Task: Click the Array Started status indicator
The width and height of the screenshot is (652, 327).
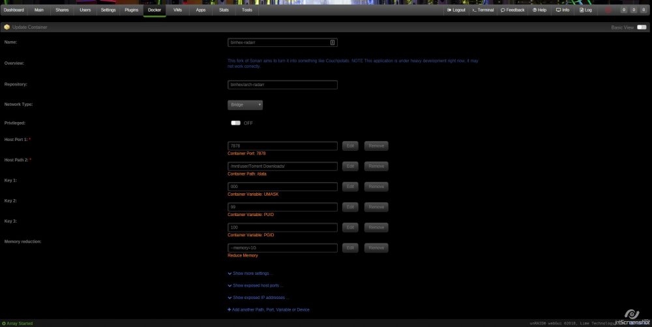Action: click(x=17, y=324)
